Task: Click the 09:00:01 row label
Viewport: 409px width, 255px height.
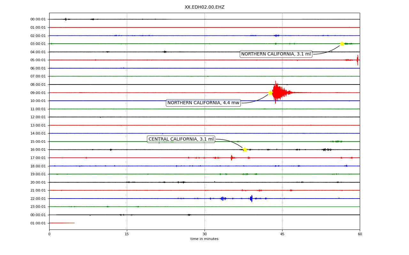Action: (38, 93)
